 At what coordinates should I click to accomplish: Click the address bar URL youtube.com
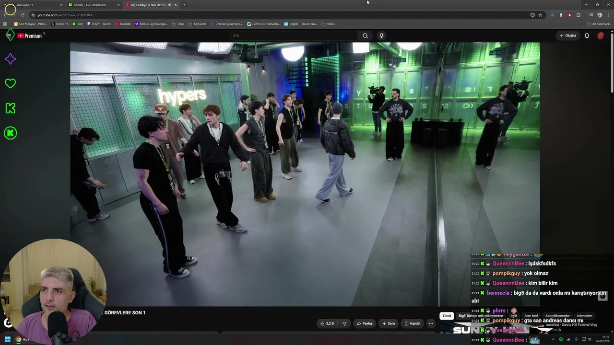point(65,15)
